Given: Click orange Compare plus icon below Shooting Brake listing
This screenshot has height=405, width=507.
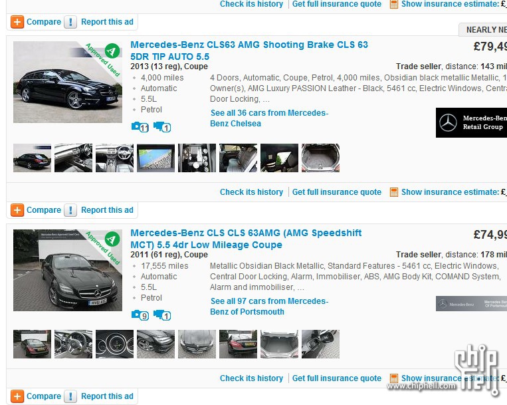Looking at the screenshot, I should [x=17, y=210].
